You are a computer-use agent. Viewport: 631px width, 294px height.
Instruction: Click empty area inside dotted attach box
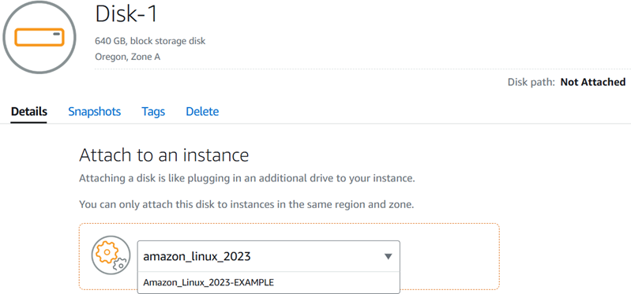pos(449,256)
